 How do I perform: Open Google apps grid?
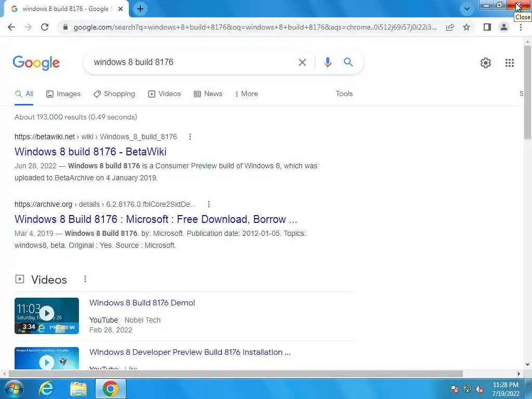pyautogui.click(x=509, y=63)
